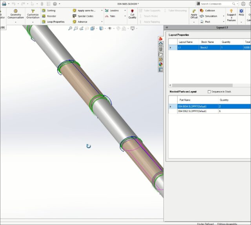
Task: Expand Leadins dropdown arrow
Action: tap(125, 11)
